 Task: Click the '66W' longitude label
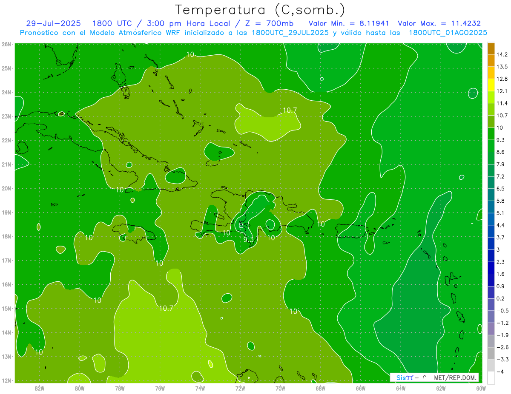point(361,388)
